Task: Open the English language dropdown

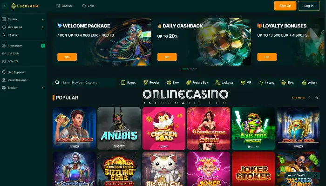Action: tap(43, 88)
